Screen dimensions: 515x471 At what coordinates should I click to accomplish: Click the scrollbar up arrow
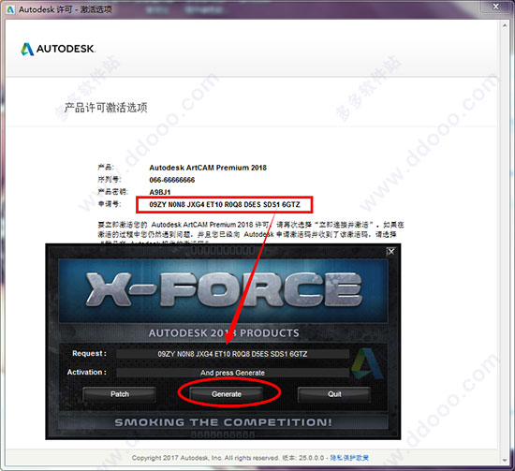tap(505, 25)
